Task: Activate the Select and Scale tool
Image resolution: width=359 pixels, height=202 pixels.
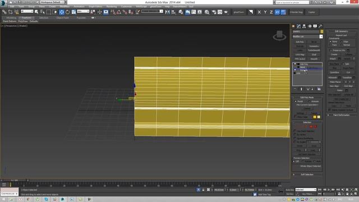Action: [73, 12]
